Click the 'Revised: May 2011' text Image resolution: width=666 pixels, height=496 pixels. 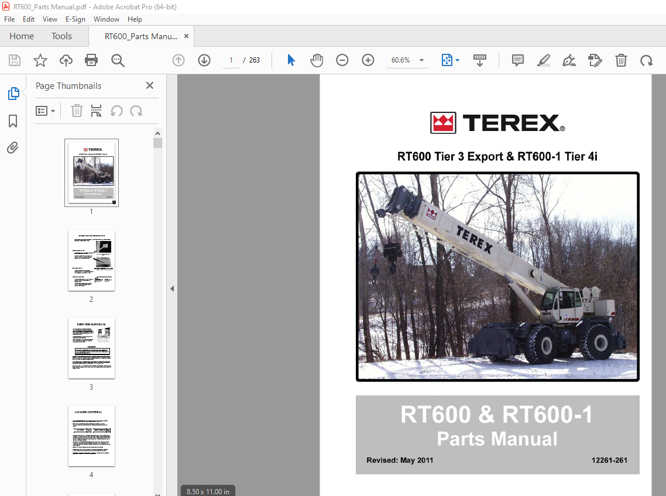[400, 460]
